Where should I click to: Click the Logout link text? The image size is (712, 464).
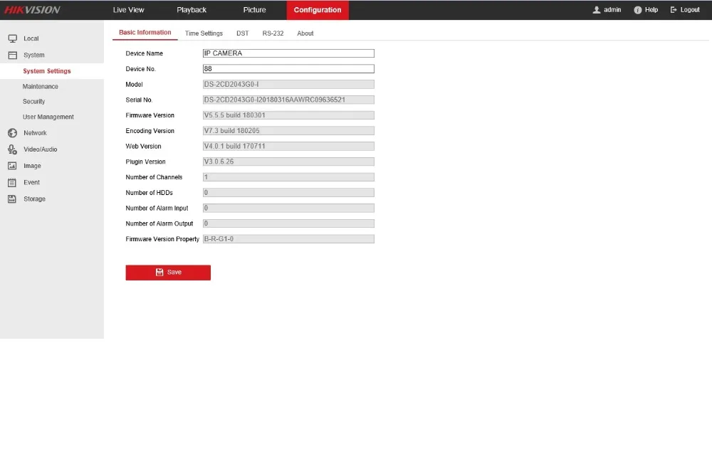point(690,9)
